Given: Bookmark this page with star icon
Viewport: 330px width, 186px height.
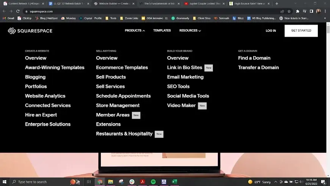Looking at the screenshot, I should [289, 11].
